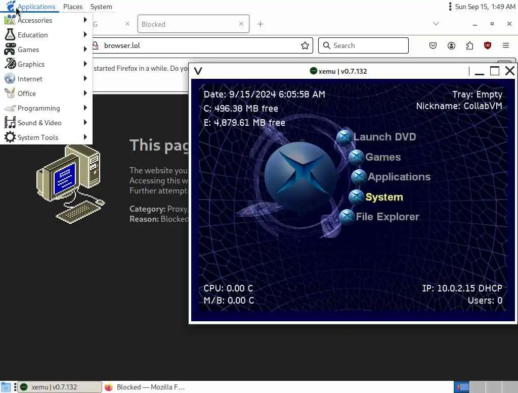Screen dimensions: 518x393
Task: Click the System Tools gear icon
Action: pyautogui.click(x=10, y=137)
